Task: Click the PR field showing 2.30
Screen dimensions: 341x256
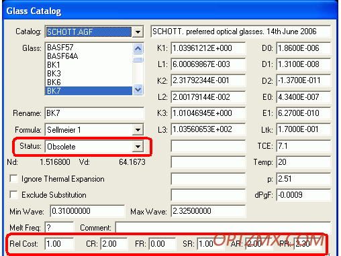Action: click(307, 244)
